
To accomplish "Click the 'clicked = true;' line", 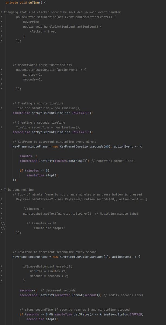I will click(x=43, y=31).
